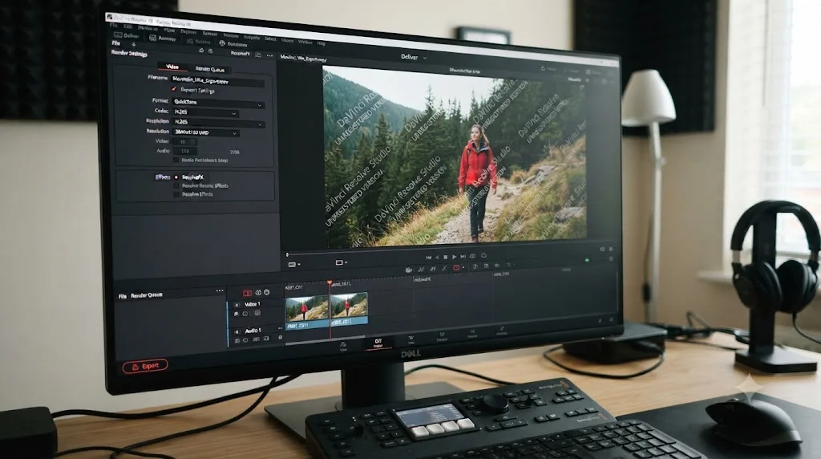The height and width of the screenshot is (459, 821).
Task: Open the Deliver page dropdown above viewer
Action: pyautogui.click(x=414, y=57)
